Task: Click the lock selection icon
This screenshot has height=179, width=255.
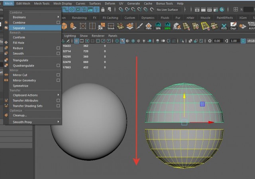Action: (103, 10)
